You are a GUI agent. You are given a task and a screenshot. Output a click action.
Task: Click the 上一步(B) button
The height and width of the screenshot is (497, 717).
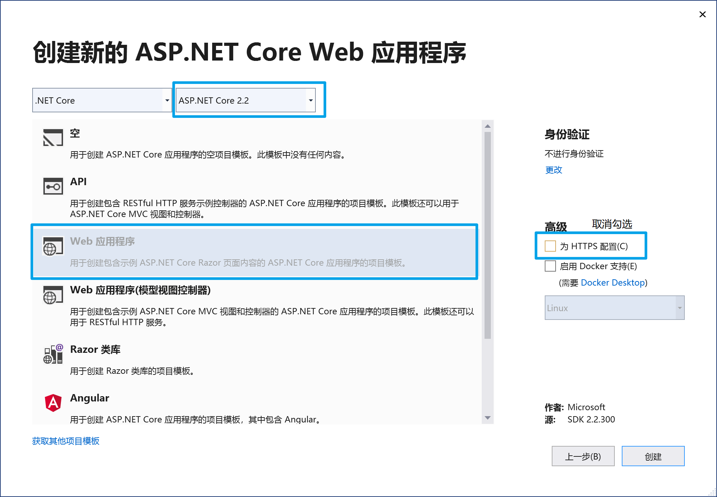click(583, 456)
